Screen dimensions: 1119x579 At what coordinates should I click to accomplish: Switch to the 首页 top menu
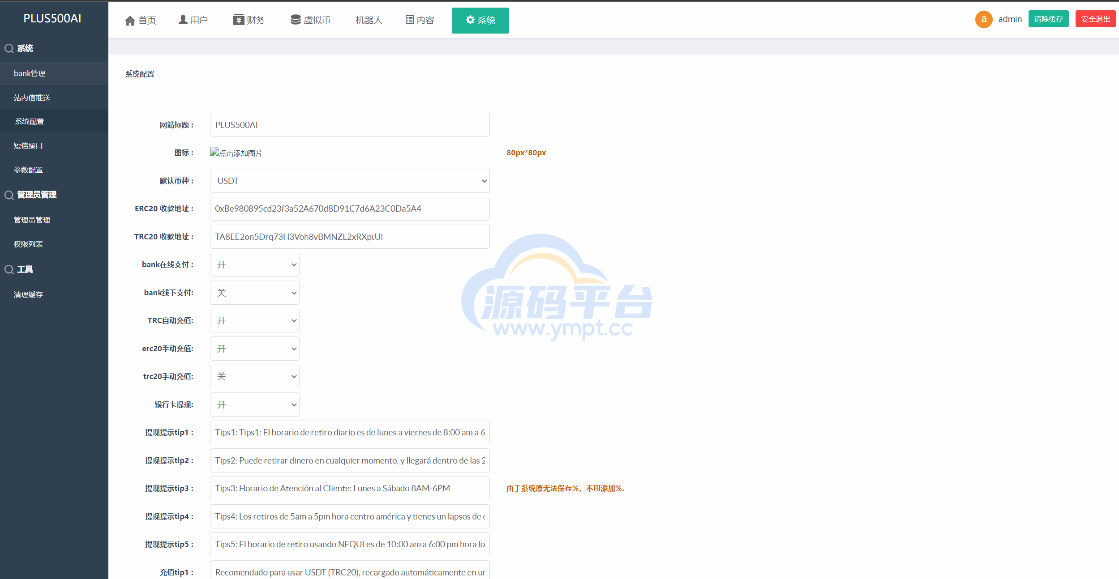(x=141, y=20)
